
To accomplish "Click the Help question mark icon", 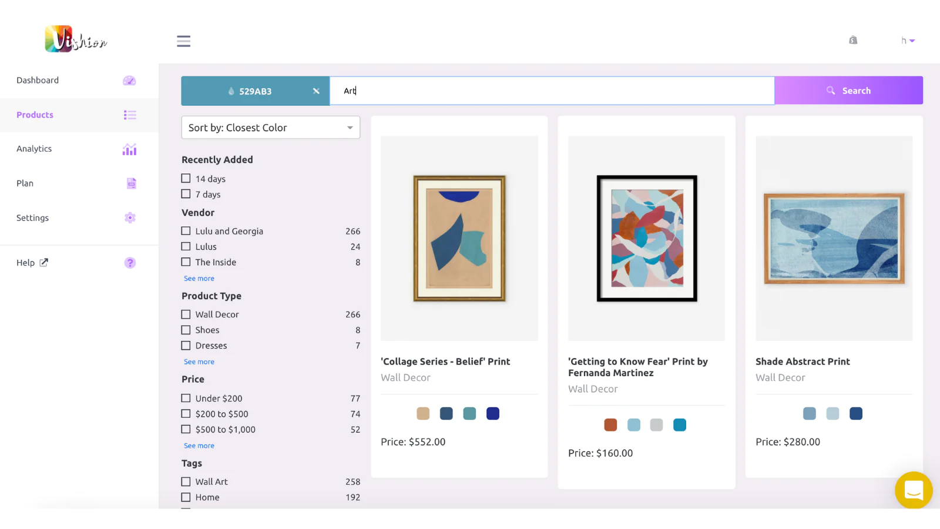I will coord(130,263).
